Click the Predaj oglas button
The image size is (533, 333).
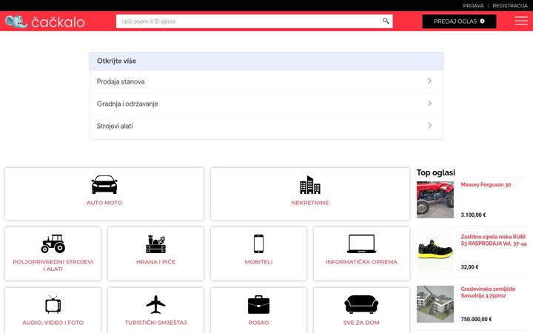coord(459,21)
